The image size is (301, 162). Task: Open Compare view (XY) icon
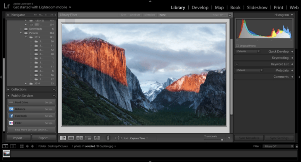79,138
